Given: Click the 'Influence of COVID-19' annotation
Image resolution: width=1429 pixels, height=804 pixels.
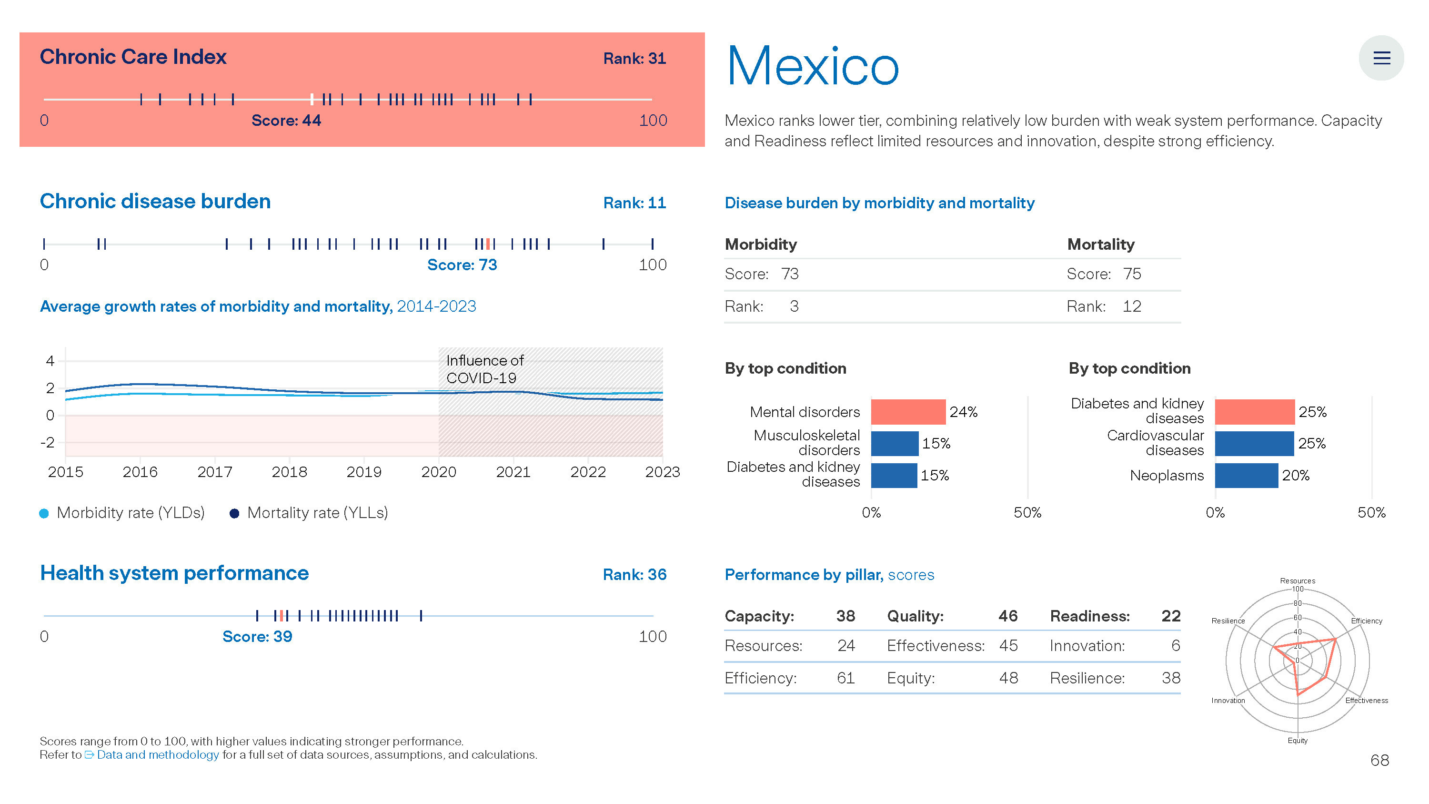Looking at the screenshot, I should [485, 369].
